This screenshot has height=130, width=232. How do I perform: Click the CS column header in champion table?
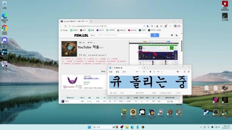click(x=121, y=98)
